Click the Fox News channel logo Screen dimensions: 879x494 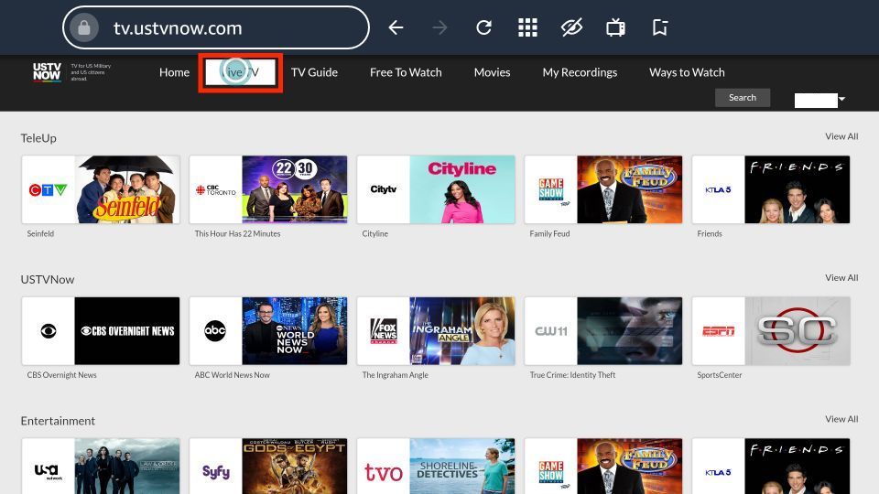(x=384, y=331)
